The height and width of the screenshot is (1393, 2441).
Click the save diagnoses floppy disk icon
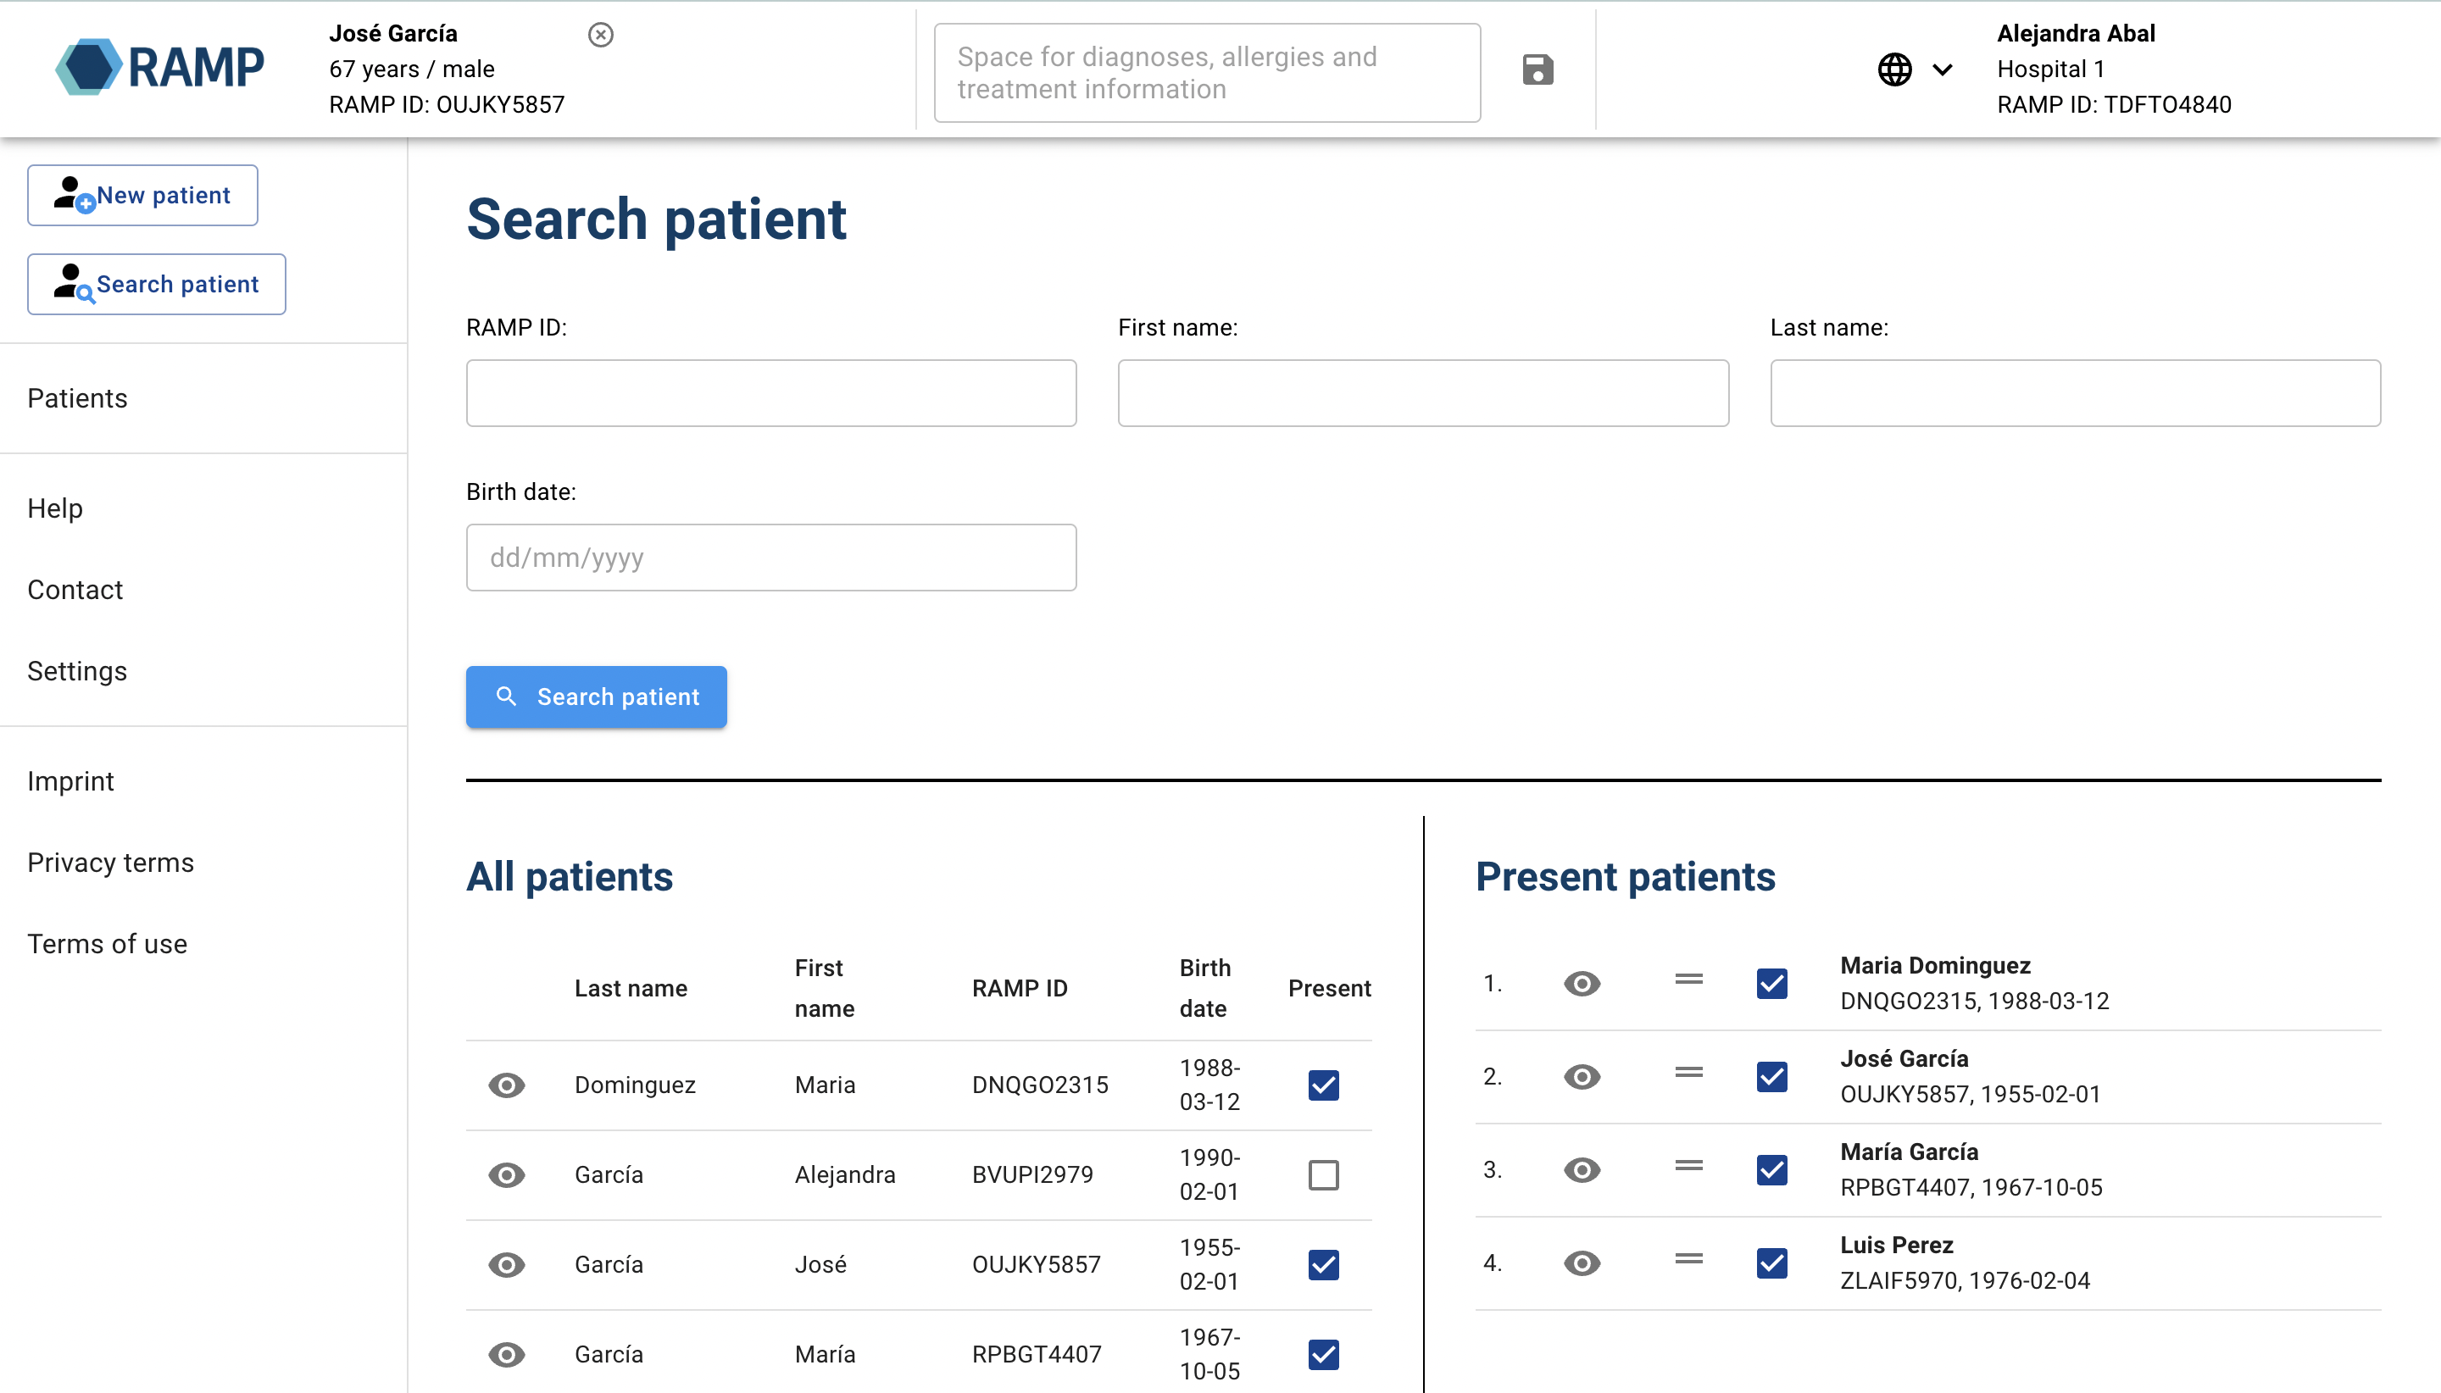click(x=1537, y=69)
